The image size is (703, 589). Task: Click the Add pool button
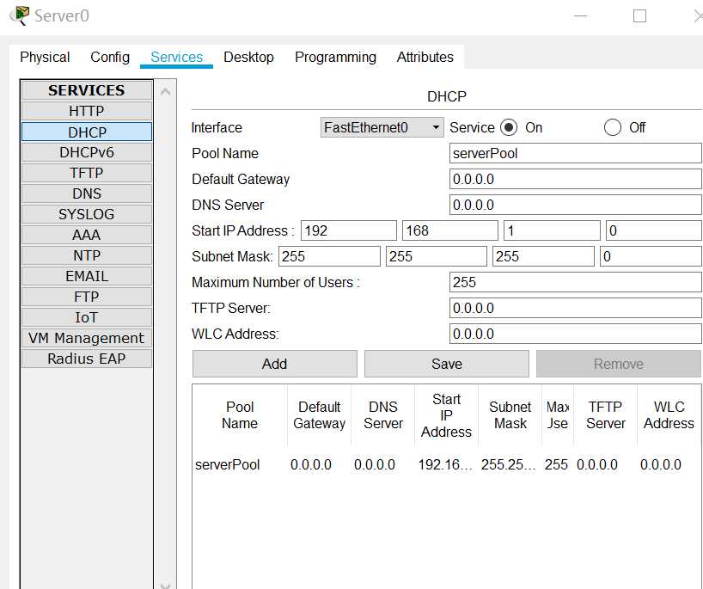pyautogui.click(x=275, y=364)
